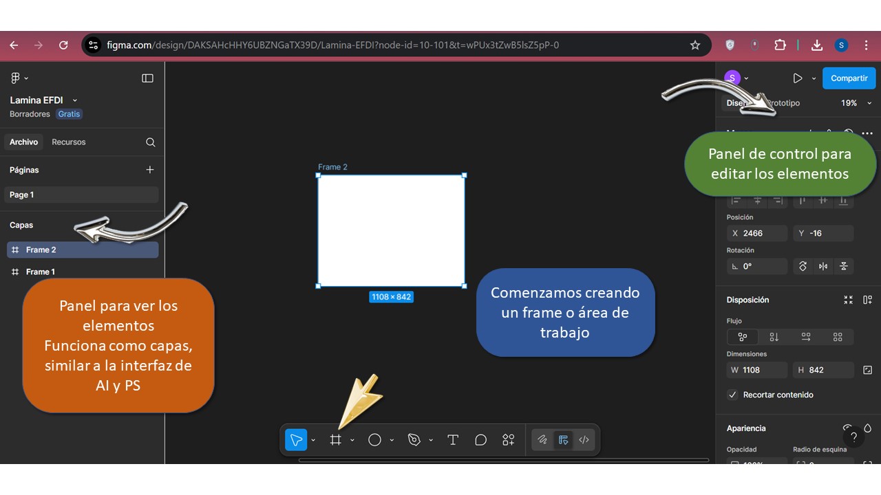881x495 pixels.
Task: Open the Actions components tool
Action: click(x=509, y=440)
